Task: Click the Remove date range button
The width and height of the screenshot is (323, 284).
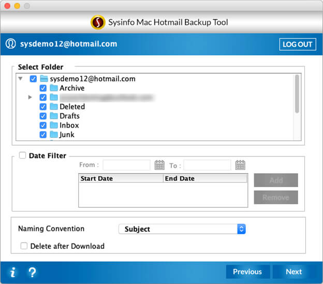Action: [276, 197]
